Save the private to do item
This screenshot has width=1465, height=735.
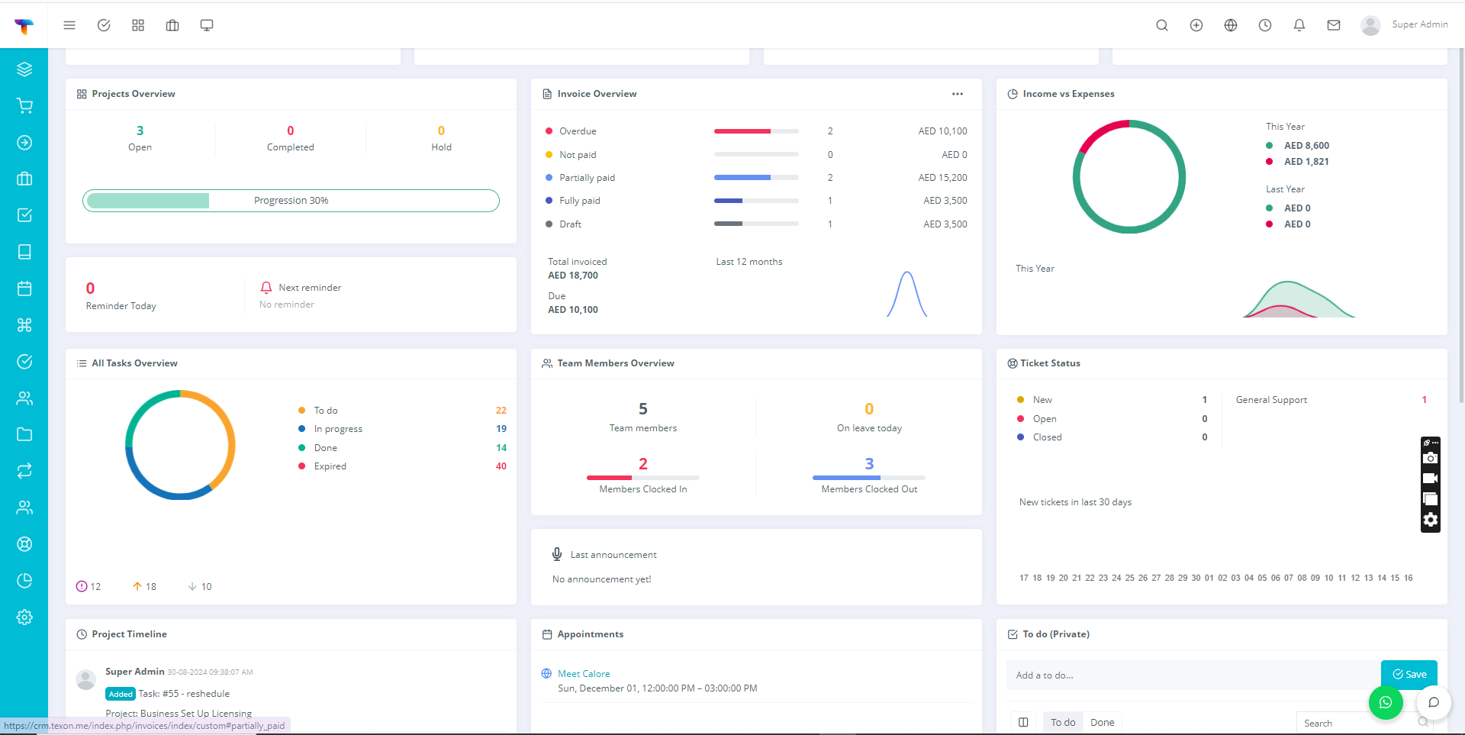1409,675
